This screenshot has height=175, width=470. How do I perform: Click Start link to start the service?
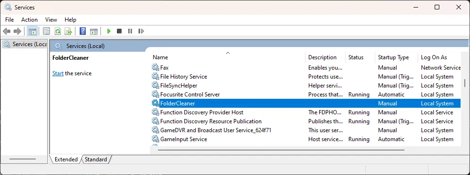(x=58, y=73)
